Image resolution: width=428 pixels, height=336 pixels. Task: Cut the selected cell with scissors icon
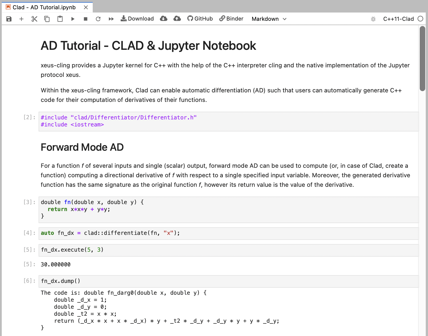coord(34,19)
